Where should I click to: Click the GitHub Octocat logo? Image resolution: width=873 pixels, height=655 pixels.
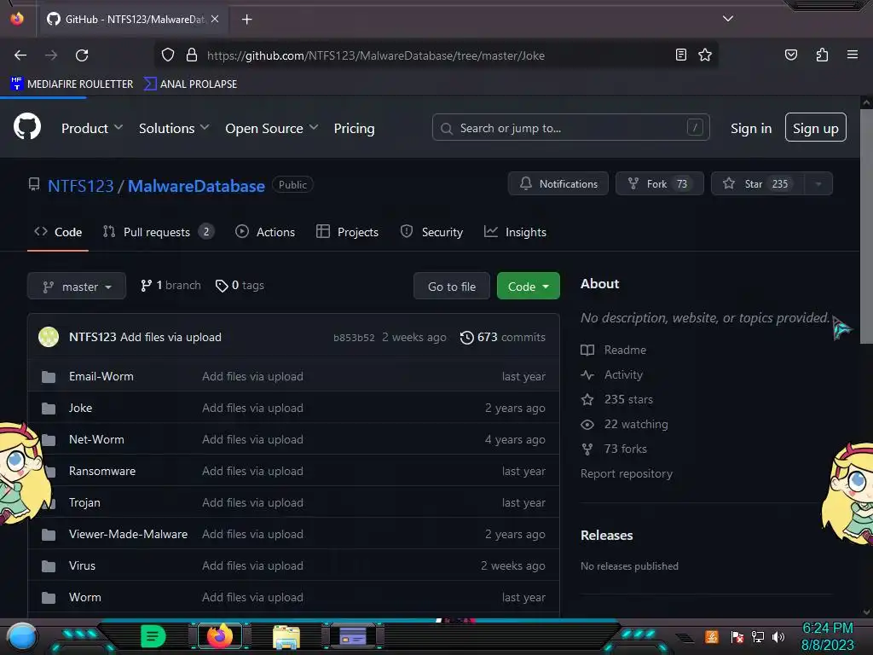tap(27, 127)
